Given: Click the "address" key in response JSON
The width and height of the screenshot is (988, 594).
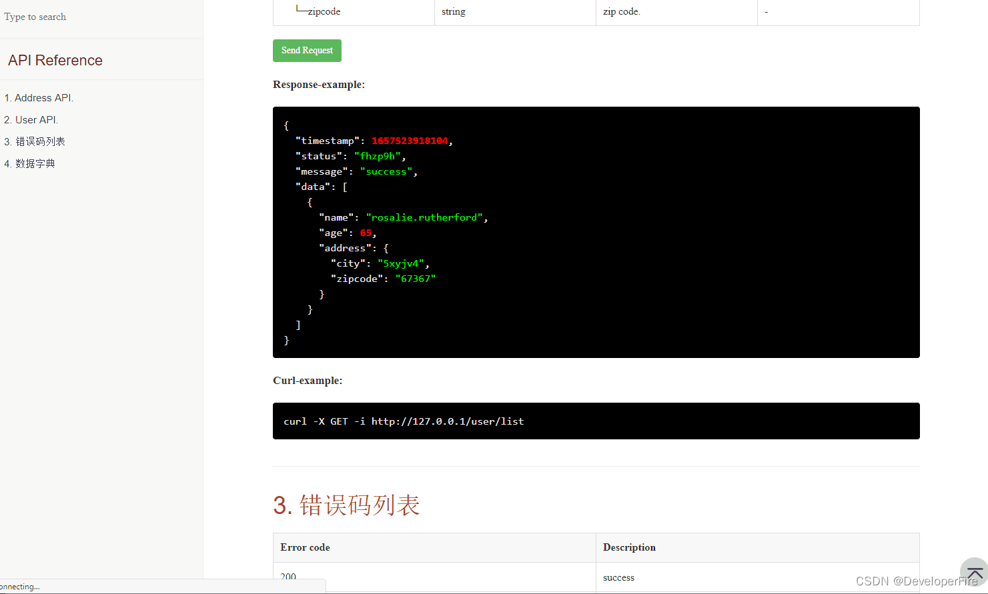Looking at the screenshot, I should (345, 248).
